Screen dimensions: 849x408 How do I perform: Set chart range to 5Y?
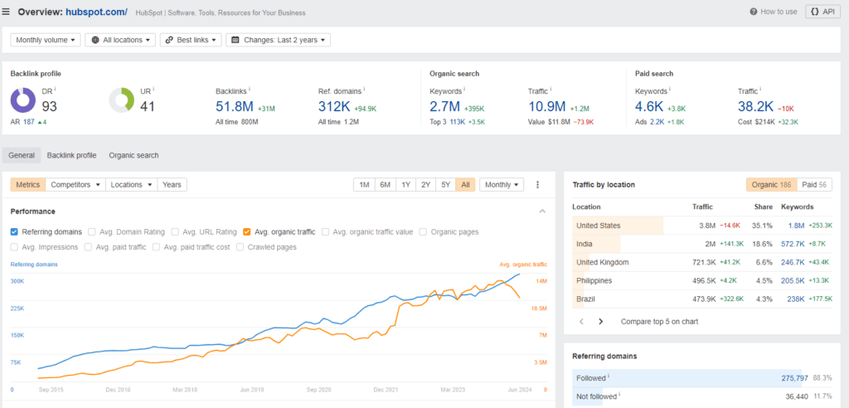tap(445, 185)
